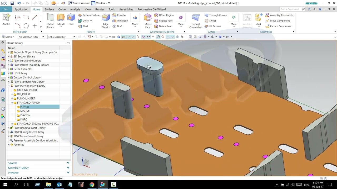
Task: Click the Switch Window button
Action: (79, 3)
